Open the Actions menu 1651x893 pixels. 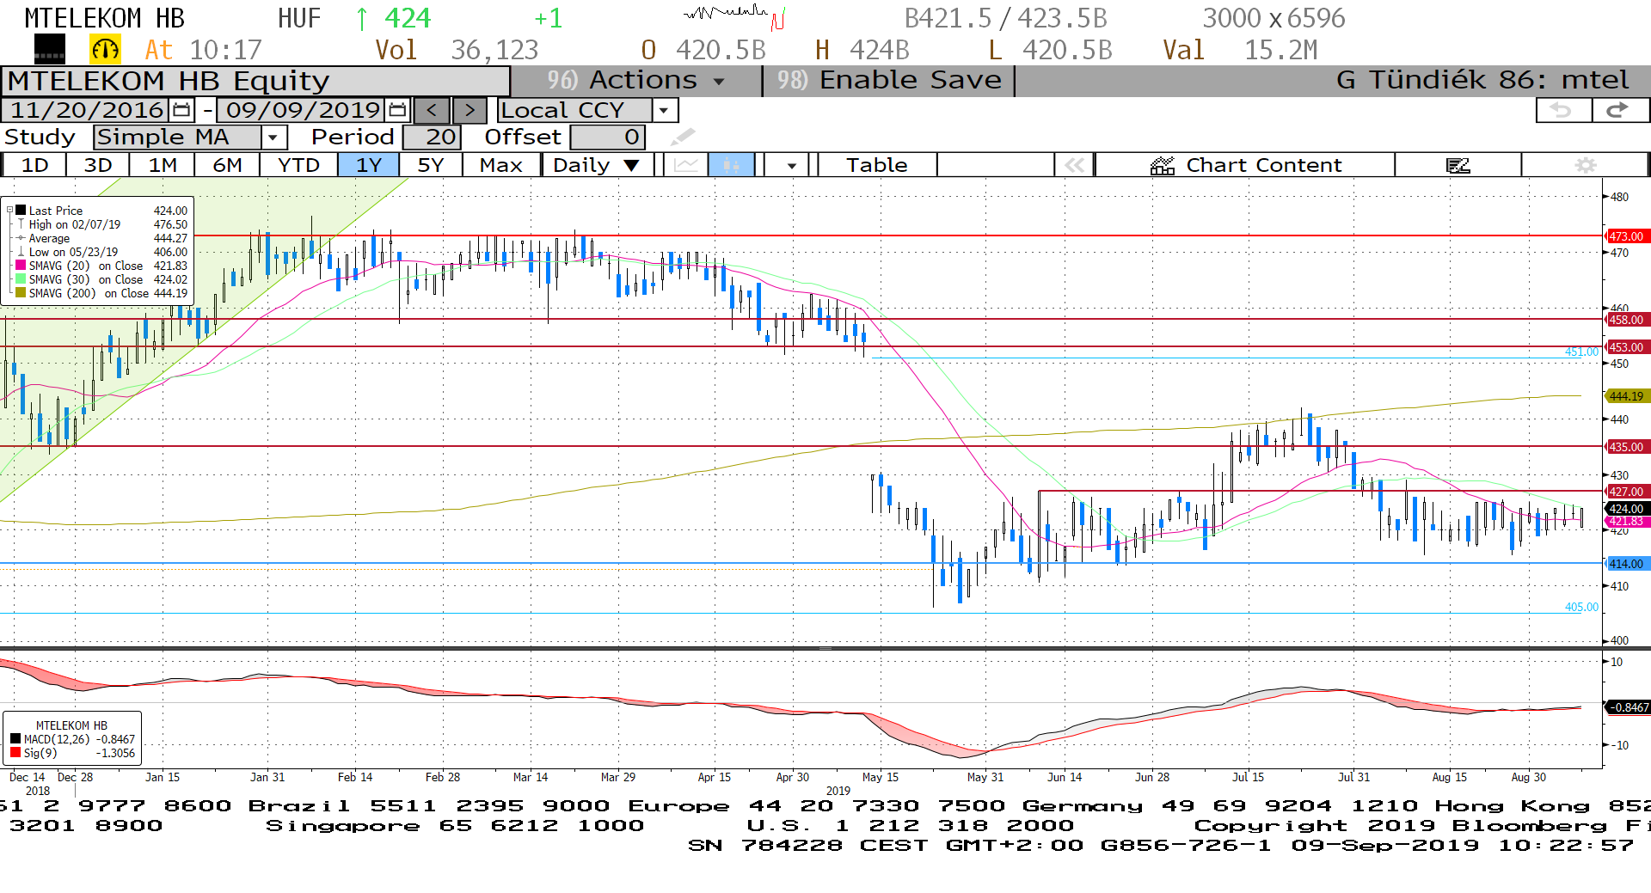(x=636, y=81)
